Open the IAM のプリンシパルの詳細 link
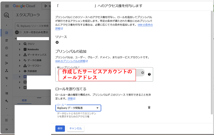214x135 pixels. pyautogui.click(x=72, y=61)
